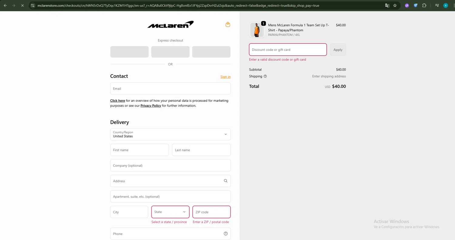The width and height of the screenshot is (455, 240).
Task: Focus the Discount code or gift card field
Action: (288, 50)
